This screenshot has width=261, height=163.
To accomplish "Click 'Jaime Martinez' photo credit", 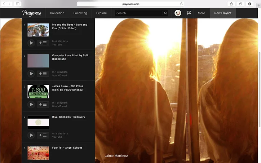I will point(116,156).
